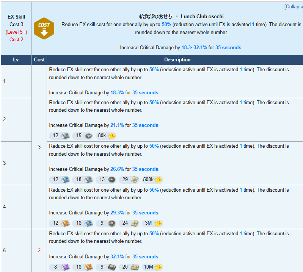Click the level 4 row number cell
This screenshot has height=272, width=303.
16,207
